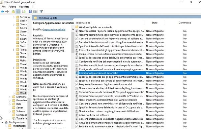Click the description pane scrollbar thumb
201x129 pixels.
(x=73, y=42)
